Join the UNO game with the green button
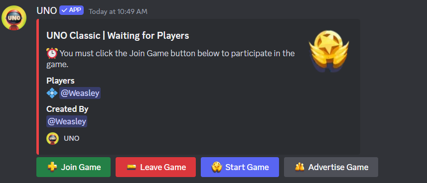This screenshot has width=427, height=183. (x=74, y=167)
